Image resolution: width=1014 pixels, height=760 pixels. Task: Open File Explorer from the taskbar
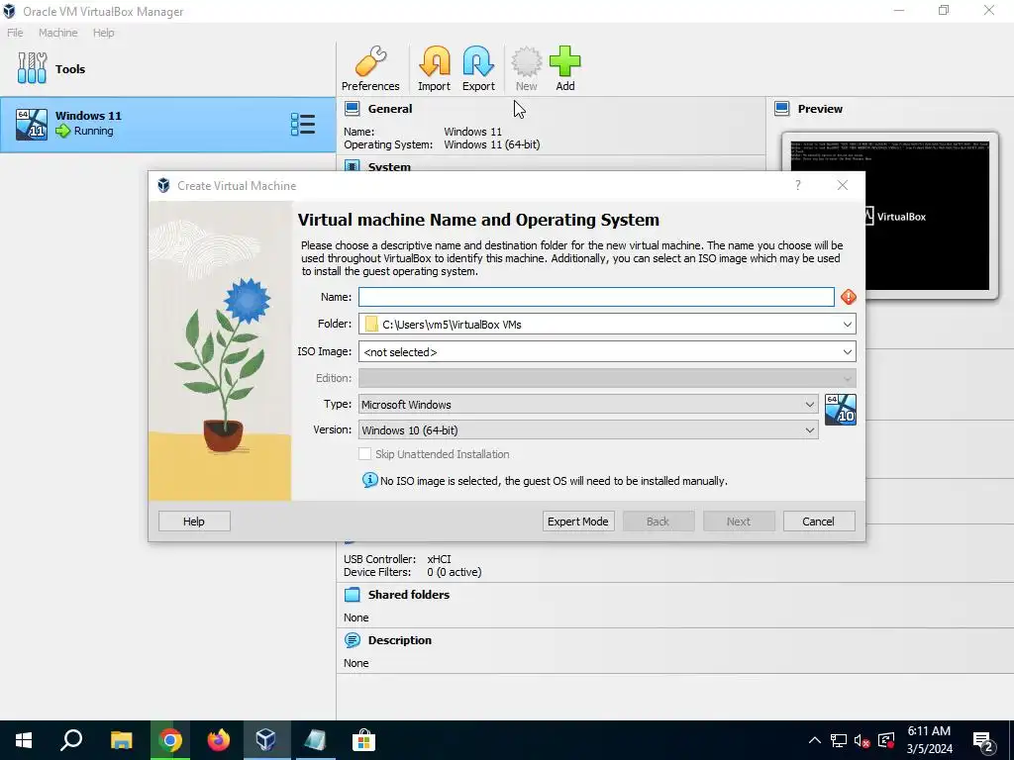coord(121,740)
